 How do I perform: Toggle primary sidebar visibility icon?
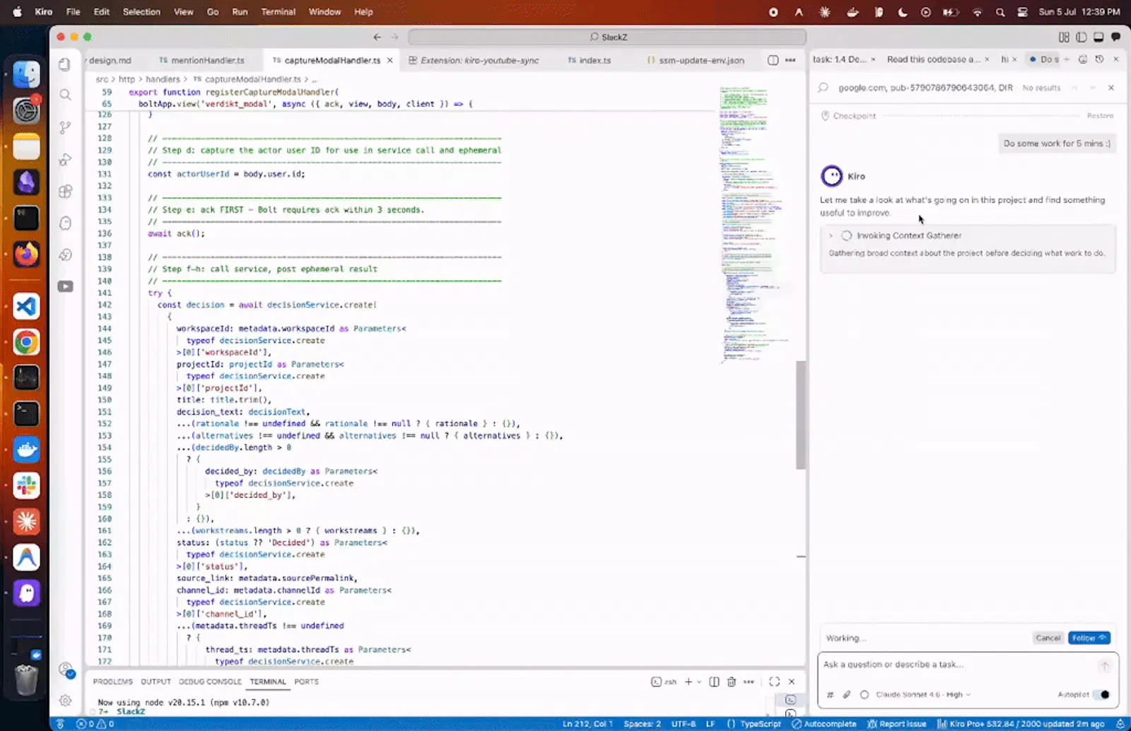pyautogui.click(x=1082, y=37)
